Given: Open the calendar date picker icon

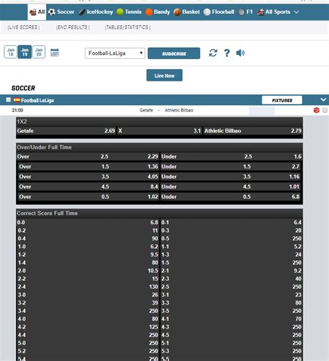Looking at the screenshot, I should coord(55,53).
